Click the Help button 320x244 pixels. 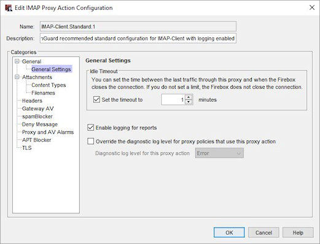click(x=298, y=232)
